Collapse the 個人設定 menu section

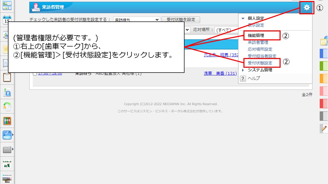pyautogui.click(x=243, y=18)
